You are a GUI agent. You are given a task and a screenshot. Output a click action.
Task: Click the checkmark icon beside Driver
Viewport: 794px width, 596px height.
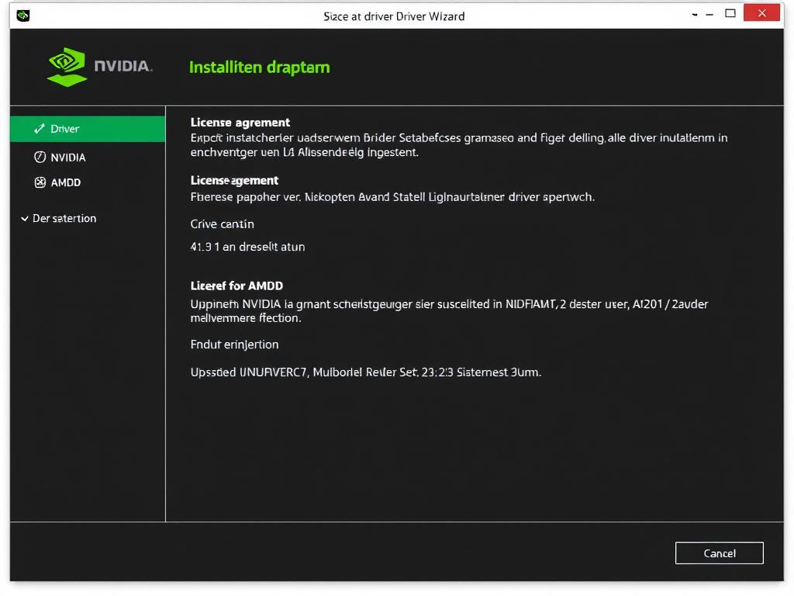[x=40, y=129]
